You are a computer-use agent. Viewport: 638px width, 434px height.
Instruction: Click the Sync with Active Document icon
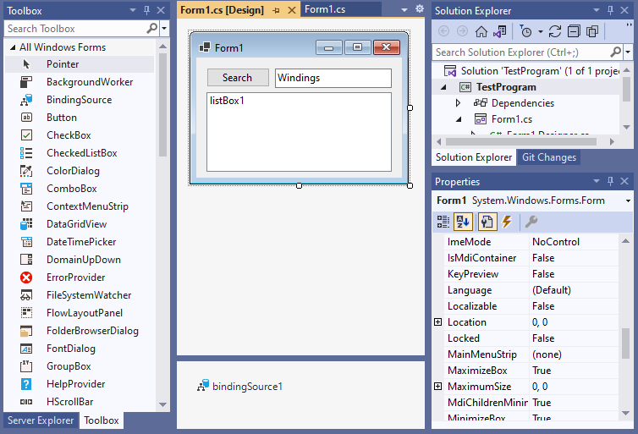[500, 31]
